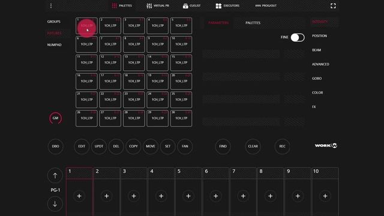Switch to the Palettes top tab
The height and width of the screenshot is (216, 384).
(122, 5)
